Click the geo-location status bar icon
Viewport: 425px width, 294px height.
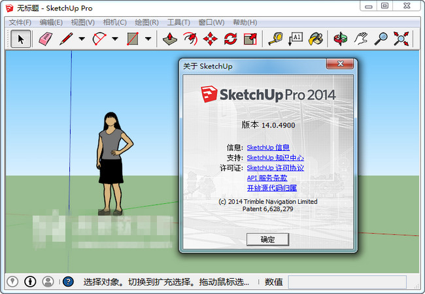tap(12, 282)
